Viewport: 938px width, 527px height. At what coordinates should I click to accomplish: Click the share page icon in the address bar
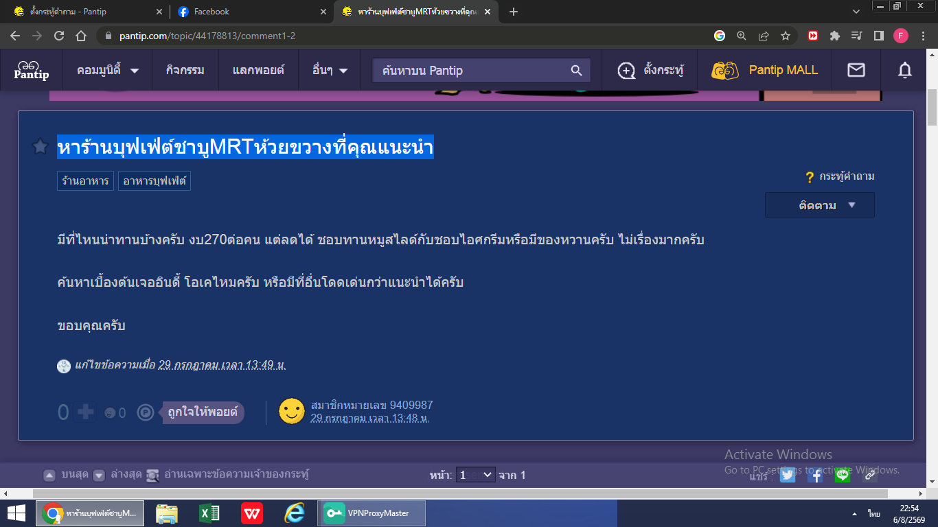(764, 36)
